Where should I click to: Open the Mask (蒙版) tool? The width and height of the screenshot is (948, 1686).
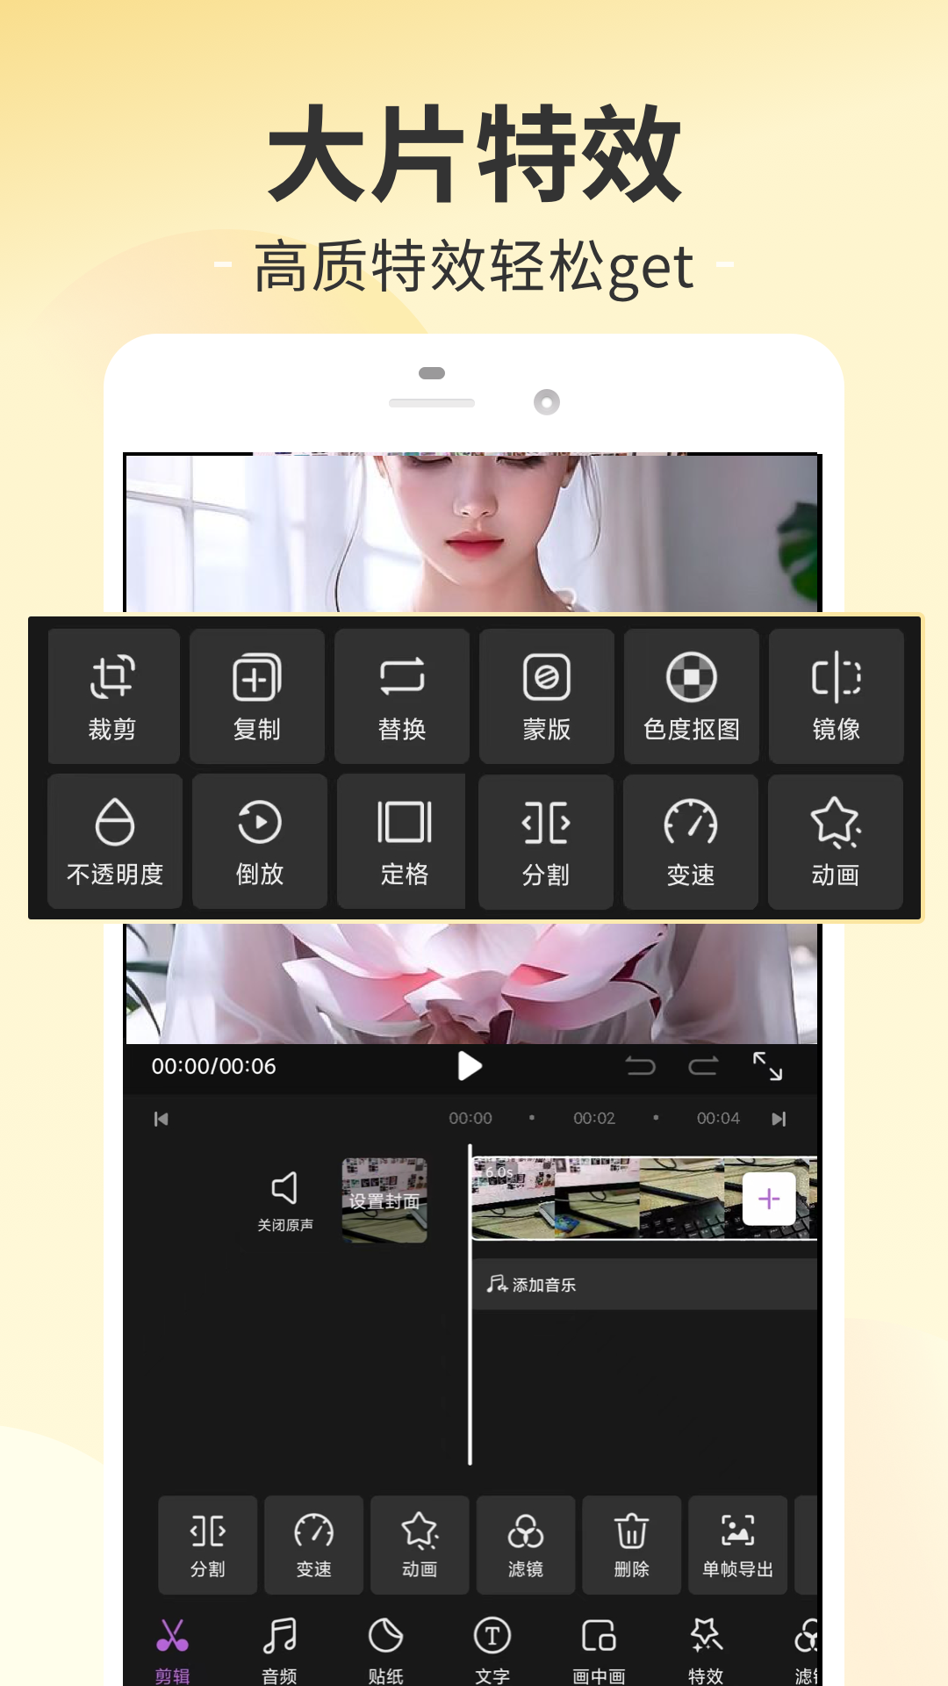tap(546, 695)
